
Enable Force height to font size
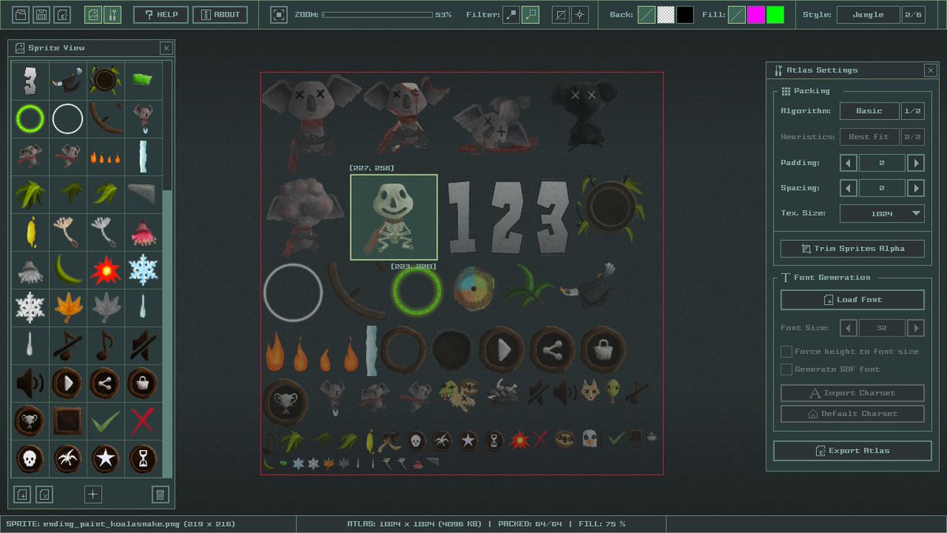coord(787,352)
